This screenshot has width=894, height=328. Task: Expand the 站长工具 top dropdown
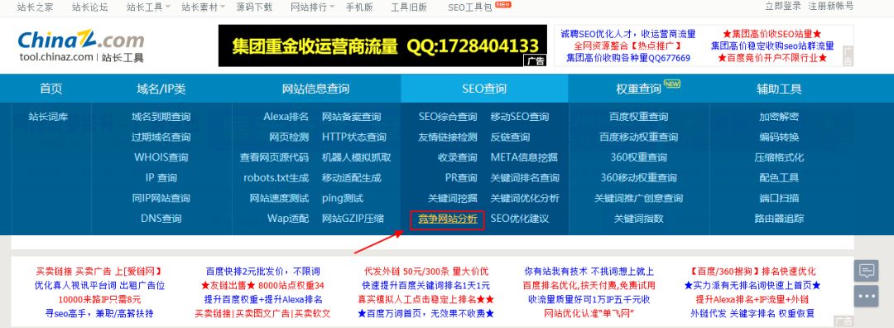coord(148,7)
